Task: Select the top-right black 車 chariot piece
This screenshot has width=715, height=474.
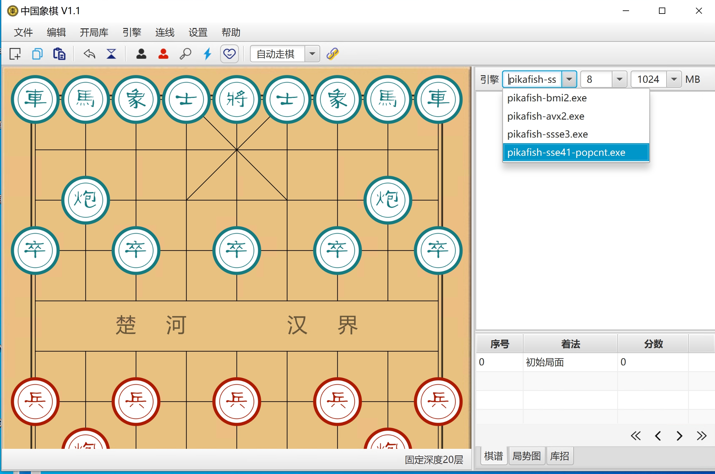Action: point(438,99)
